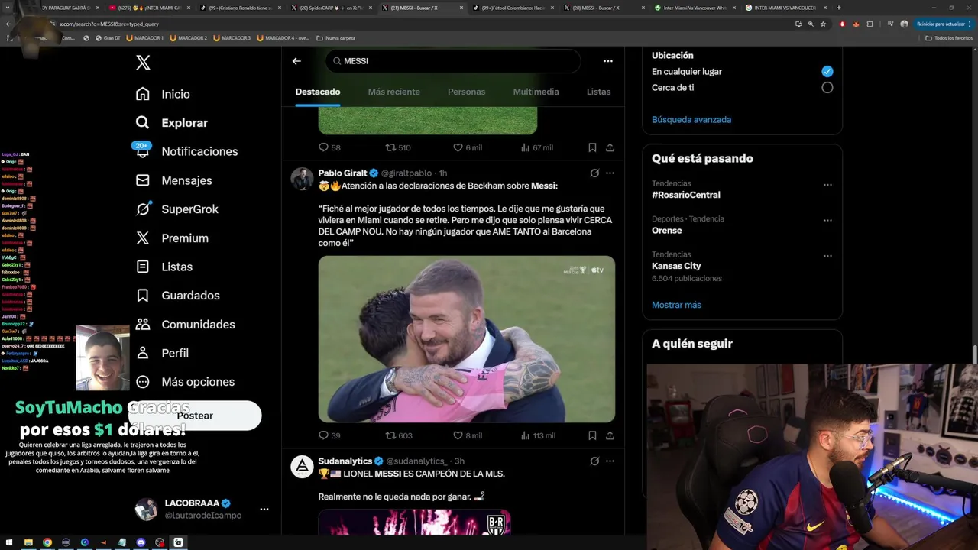Switch to the Multimedia tab
Viewport: 978px width, 550px height.
[x=536, y=92]
